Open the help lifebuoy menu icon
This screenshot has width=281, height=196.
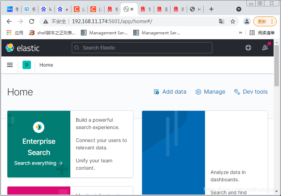[x=248, y=48]
